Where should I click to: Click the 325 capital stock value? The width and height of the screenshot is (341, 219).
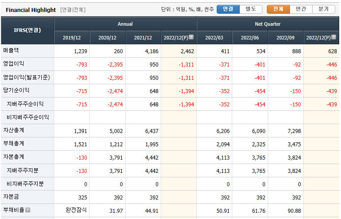click(x=83, y=198)
